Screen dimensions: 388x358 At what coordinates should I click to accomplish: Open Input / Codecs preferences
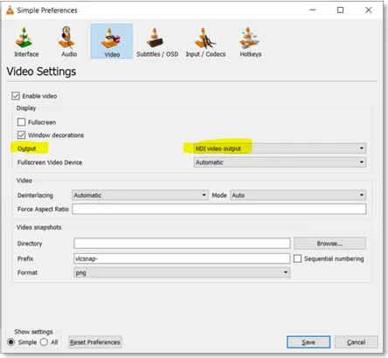pos(205,41)
